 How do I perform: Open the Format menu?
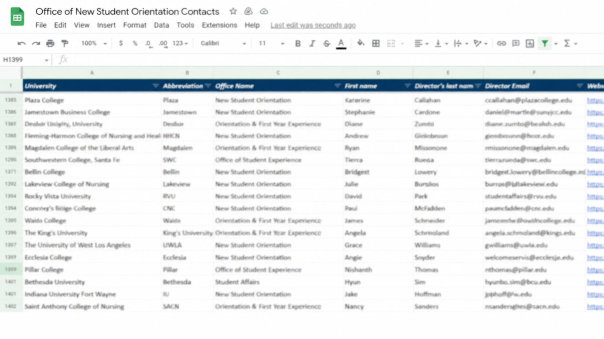coord(135,25)
